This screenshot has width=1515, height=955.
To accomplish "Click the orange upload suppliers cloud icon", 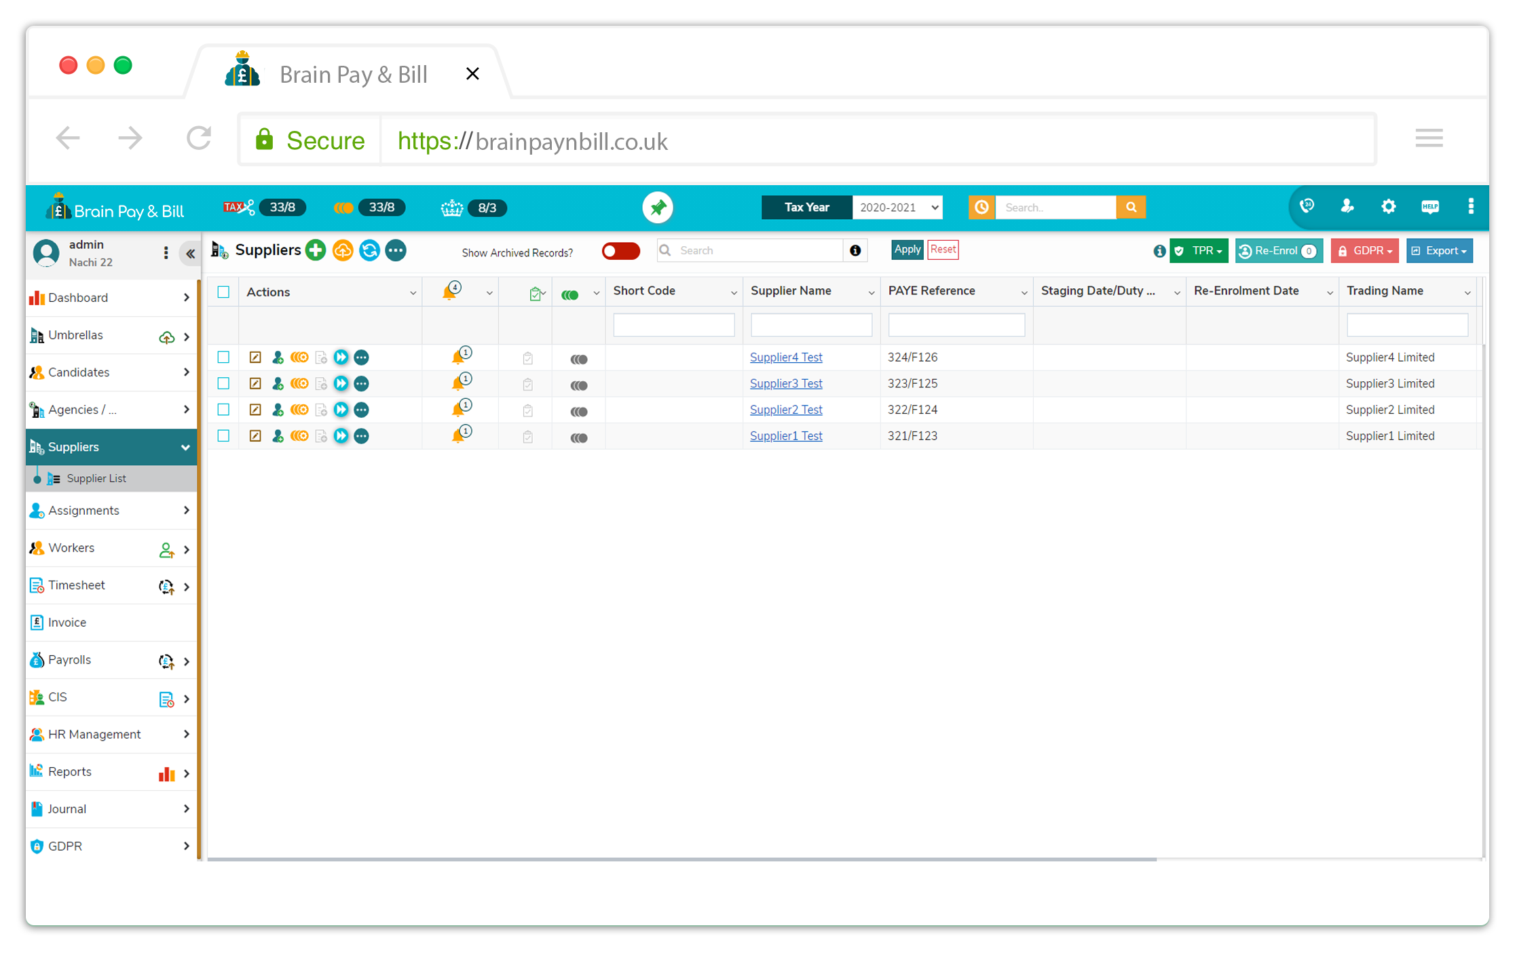I will [343, 250].
